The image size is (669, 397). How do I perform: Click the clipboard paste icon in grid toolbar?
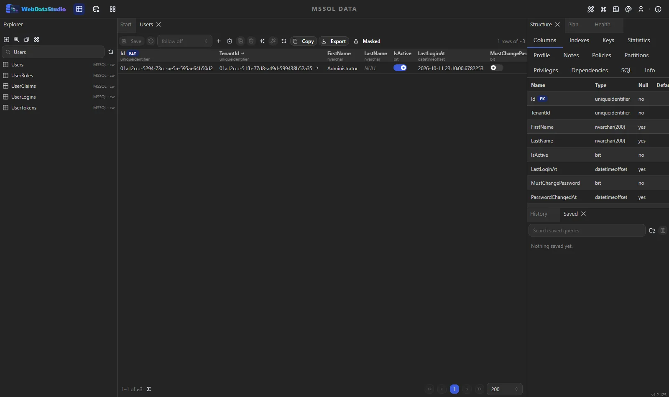point(230,41)
